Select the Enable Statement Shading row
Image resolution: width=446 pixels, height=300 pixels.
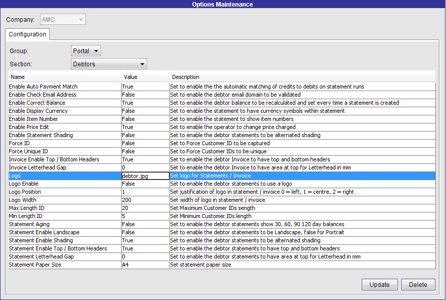222,135
